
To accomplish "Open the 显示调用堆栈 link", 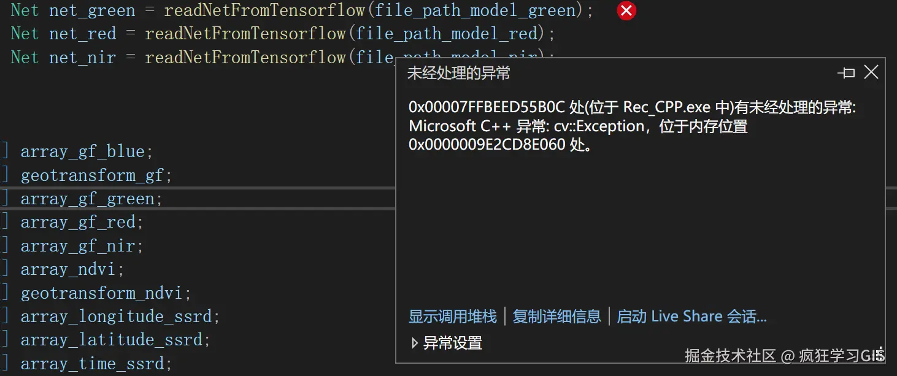I will [453, 317].
